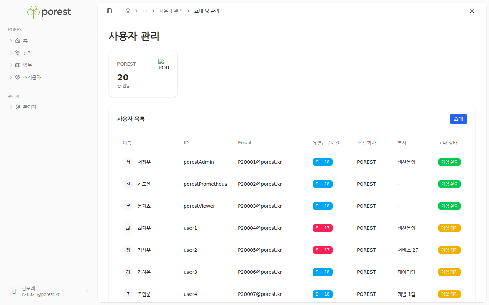The height and width of the screenshot is (305, 489).
Task: Expand the 업무 sidebar chevron
Action: 11,65
